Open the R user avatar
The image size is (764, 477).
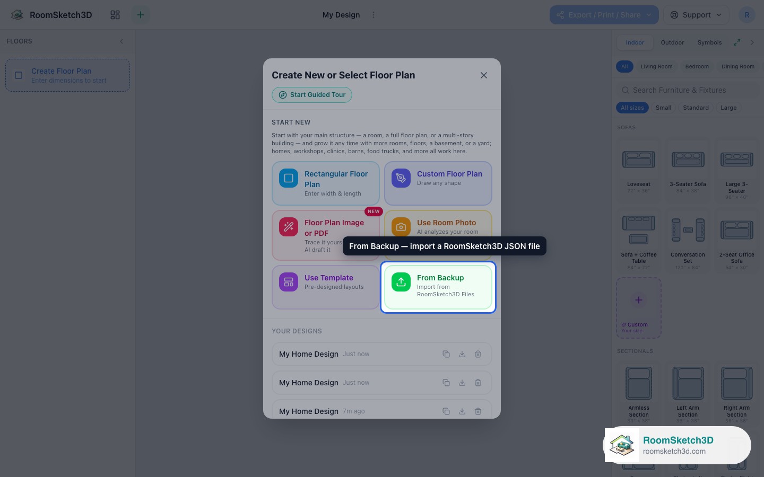click(747, 15)
